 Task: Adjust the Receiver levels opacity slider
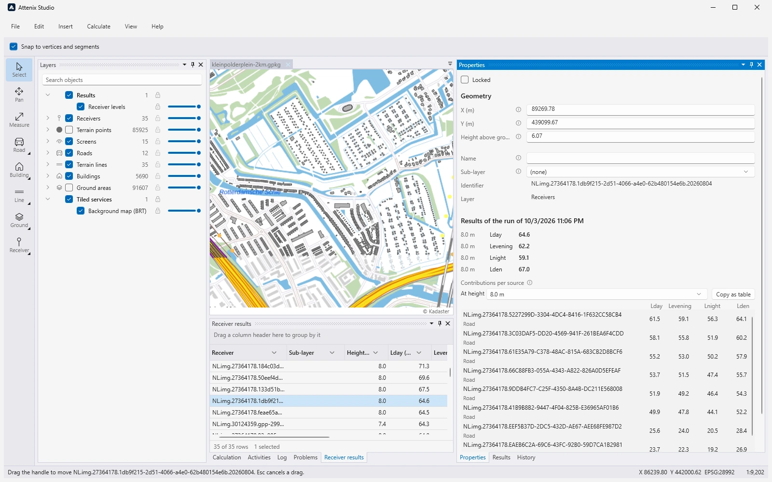coord(184,107)
